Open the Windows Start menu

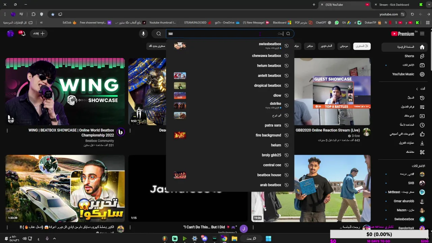point(268,239)
